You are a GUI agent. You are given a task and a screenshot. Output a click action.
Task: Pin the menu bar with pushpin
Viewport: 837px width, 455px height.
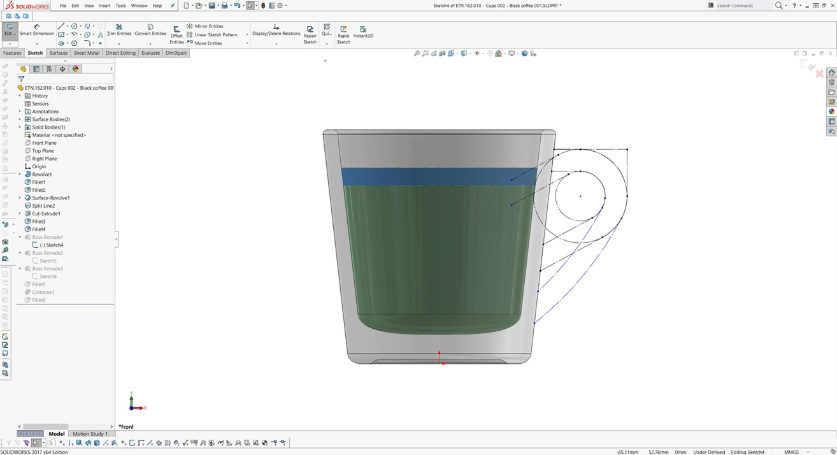tap(172, 6)
